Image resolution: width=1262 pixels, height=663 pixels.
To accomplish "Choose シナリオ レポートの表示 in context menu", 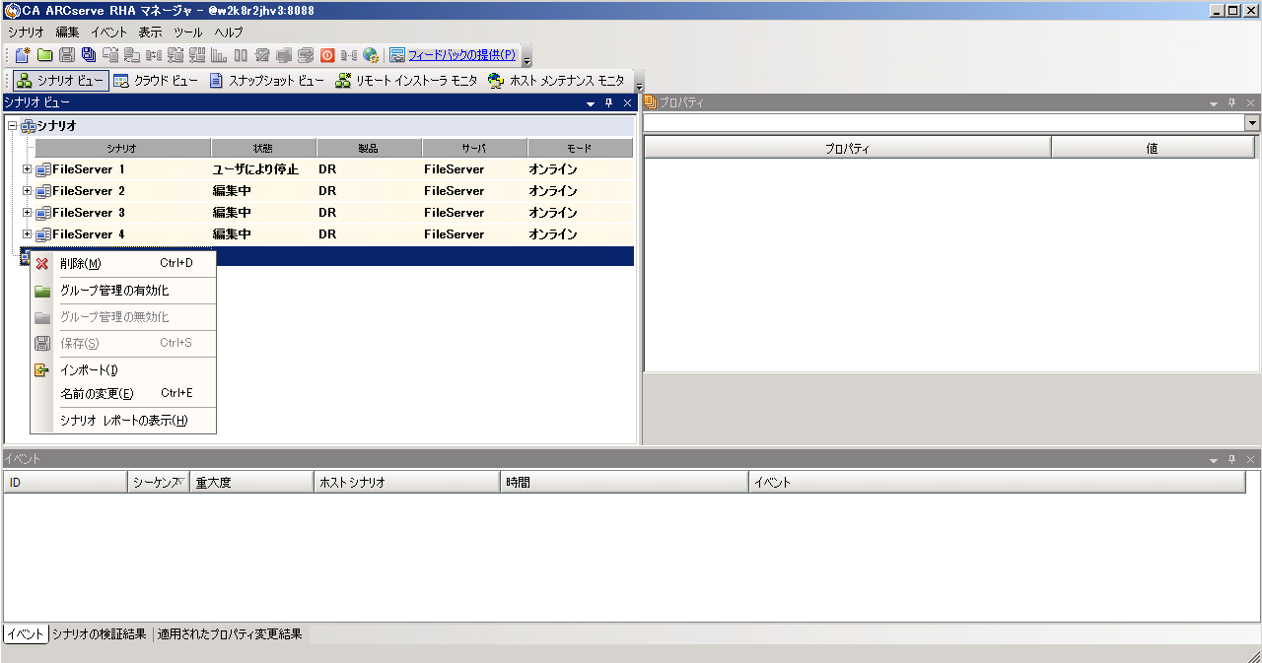I will (123, 421).
